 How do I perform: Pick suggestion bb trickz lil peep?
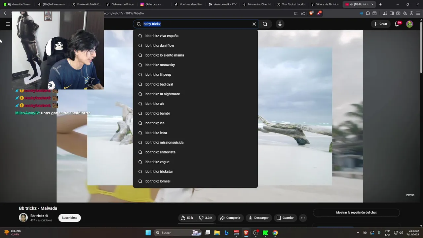[195, 75]
